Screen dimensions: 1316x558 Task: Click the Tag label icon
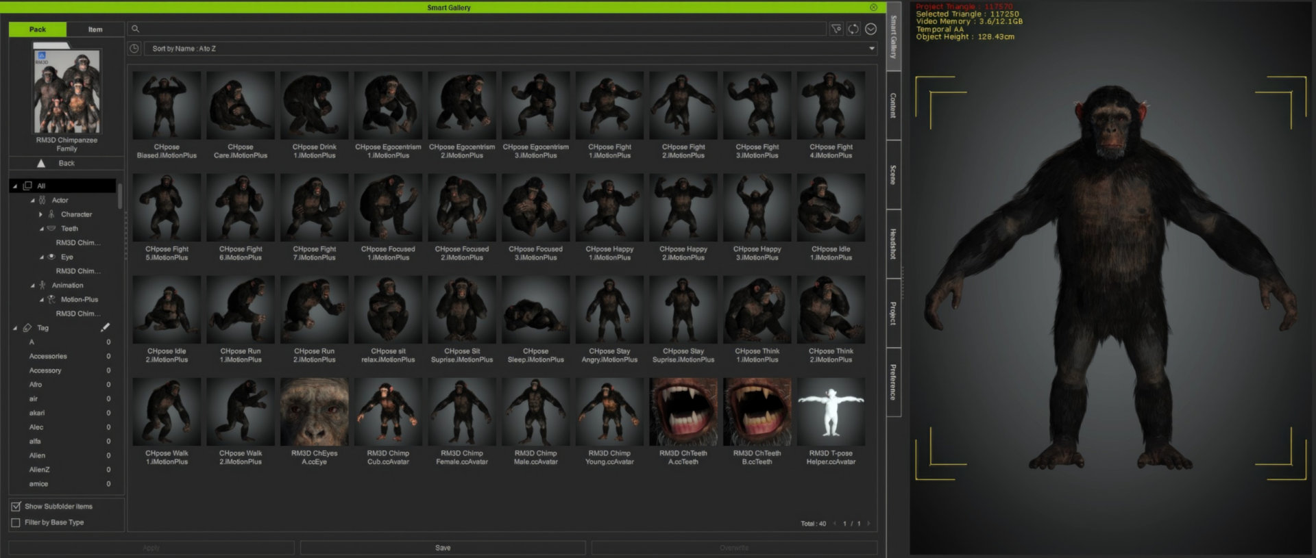pos(27,328)
